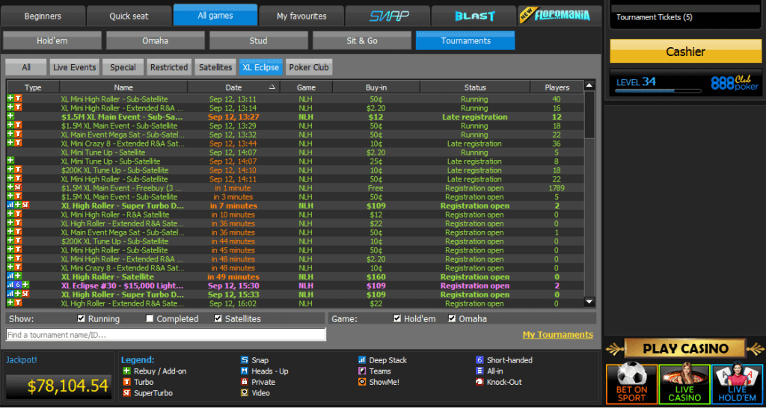Click the scroll down arrow of the tournament list

(x=589, y=302)
